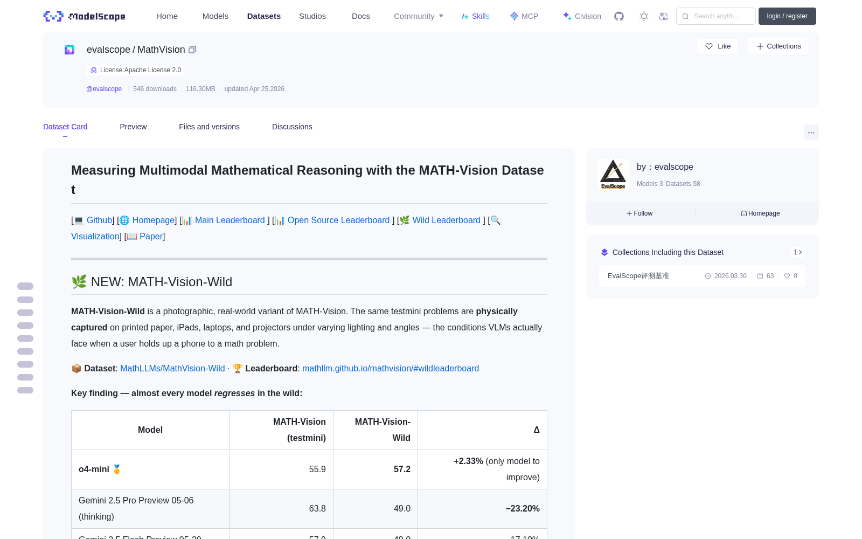The width and height of the screenshot is (862, 539).
Task: Click the MathVision dataset avatar icon
Action: (69, 50)
